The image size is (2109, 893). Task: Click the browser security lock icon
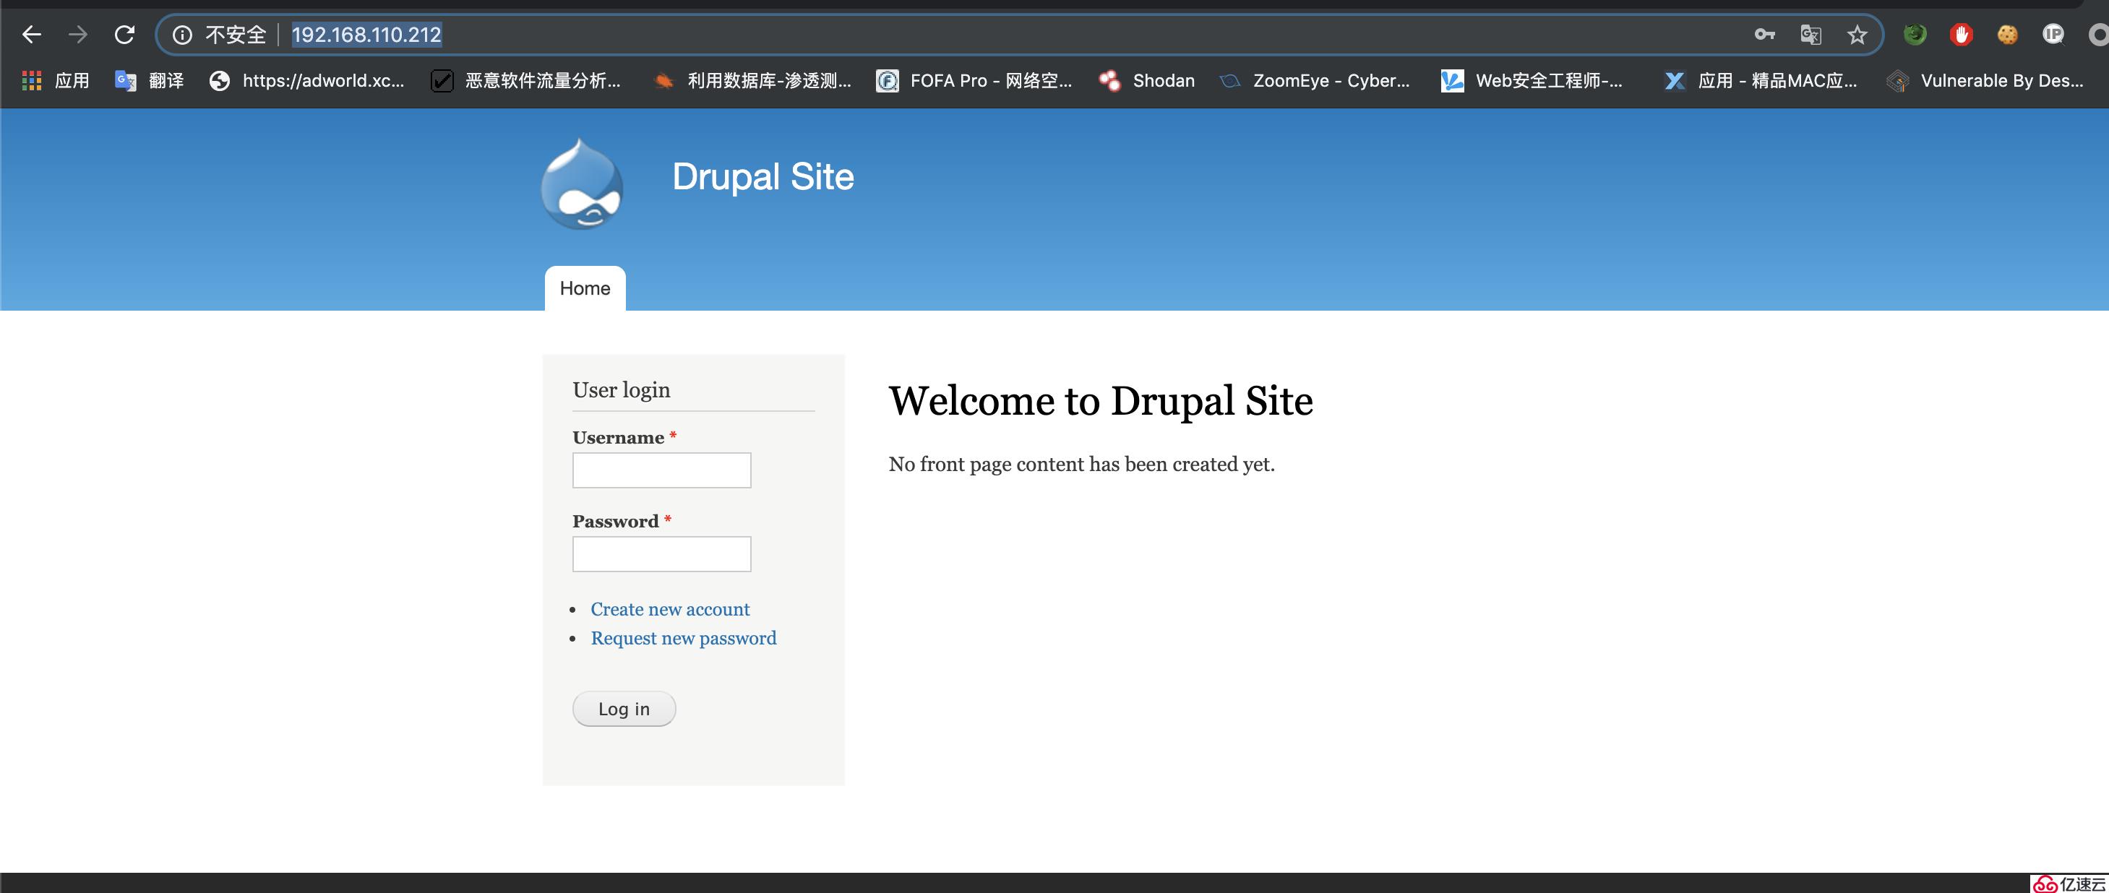pos(181,36)
